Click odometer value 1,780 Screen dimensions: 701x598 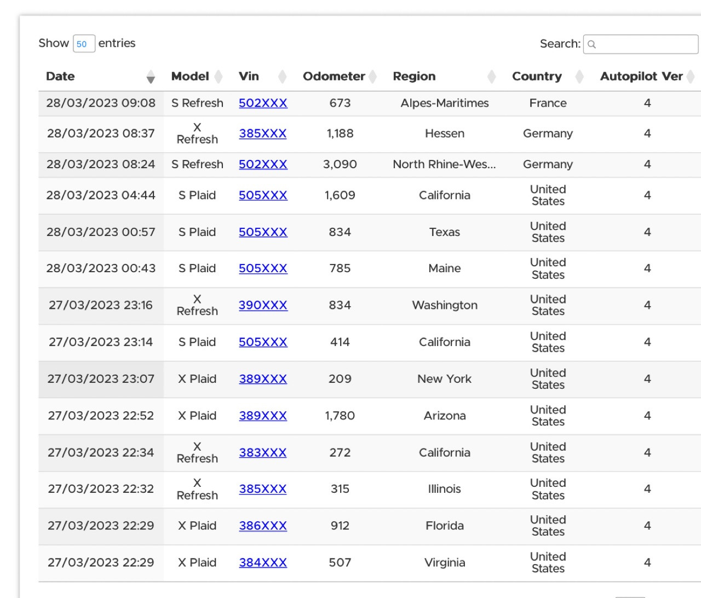[x=340, y=416]
